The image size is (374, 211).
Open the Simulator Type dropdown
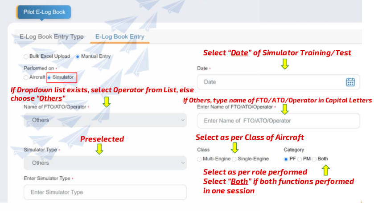105,163
